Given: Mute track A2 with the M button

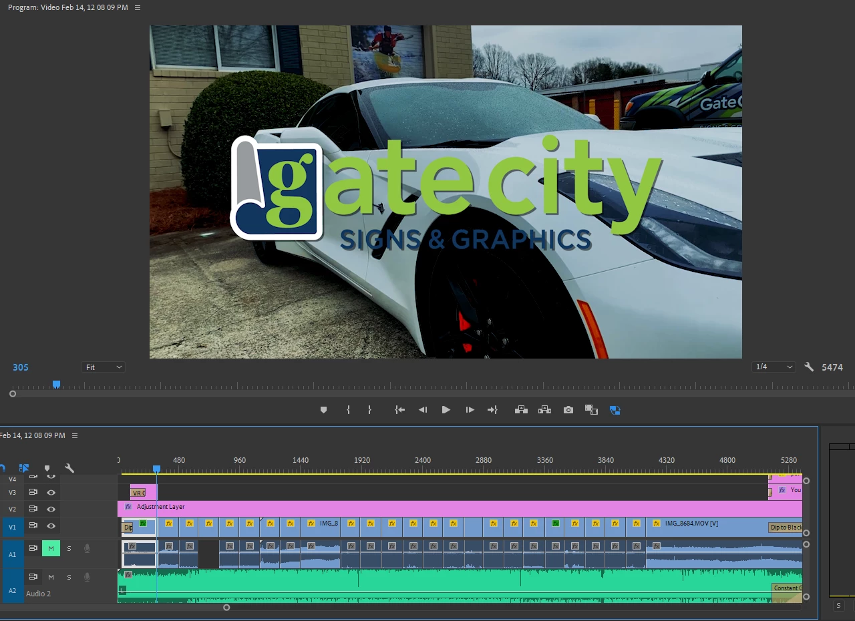Looking at the screenshot, I should [51, 577].
